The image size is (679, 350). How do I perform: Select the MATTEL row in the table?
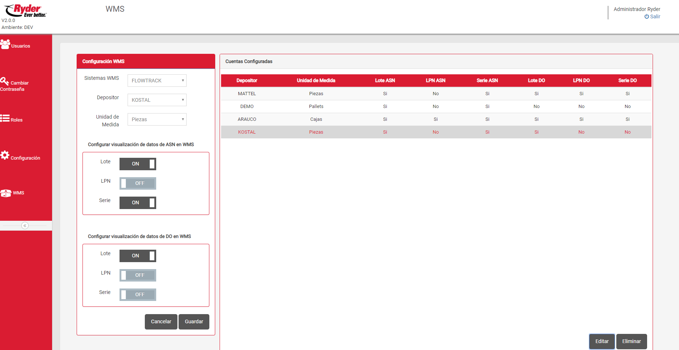pyautogui.click(x=247, y=94)
